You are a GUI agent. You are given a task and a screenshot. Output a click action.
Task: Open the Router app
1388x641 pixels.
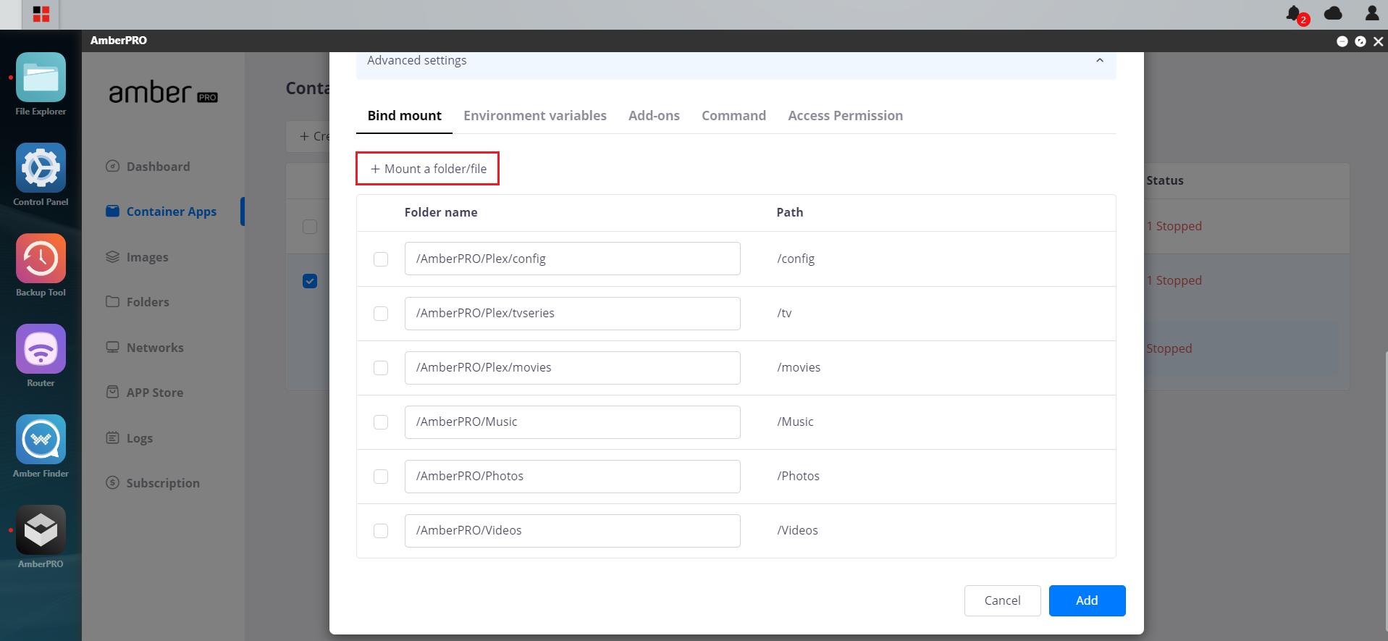tap(41, 349)
